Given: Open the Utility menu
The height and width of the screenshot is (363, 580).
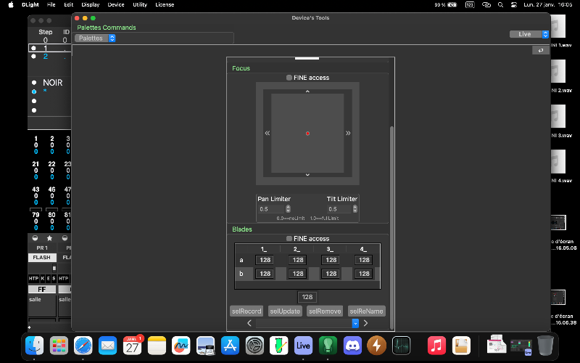Looking at the screenshot, I should click(140, 4).
